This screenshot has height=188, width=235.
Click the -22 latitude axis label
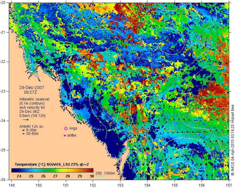pyautogui.click(x=3, y=62)
